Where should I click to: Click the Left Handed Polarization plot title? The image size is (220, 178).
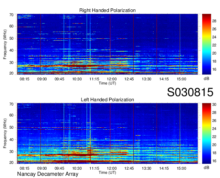[107, 100]
